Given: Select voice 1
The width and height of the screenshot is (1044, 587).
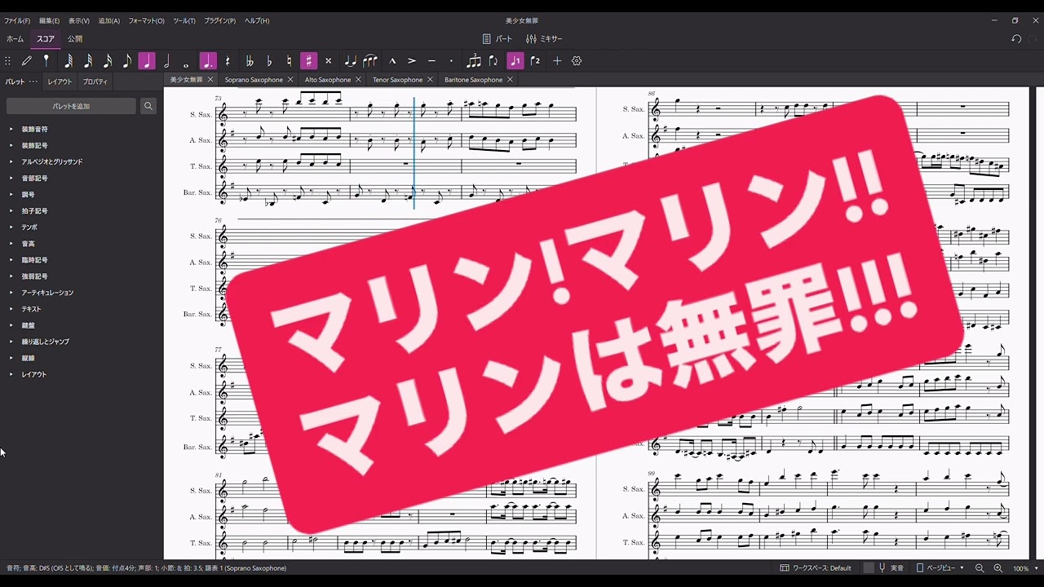Looking at the screenshot, I should 515,61.
